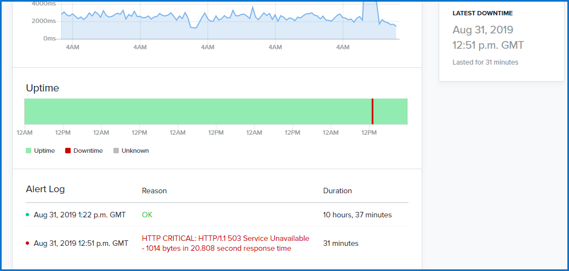569x271 pixels.
Task: Click the '0ms' axis label
Action: tap(50, 38)
